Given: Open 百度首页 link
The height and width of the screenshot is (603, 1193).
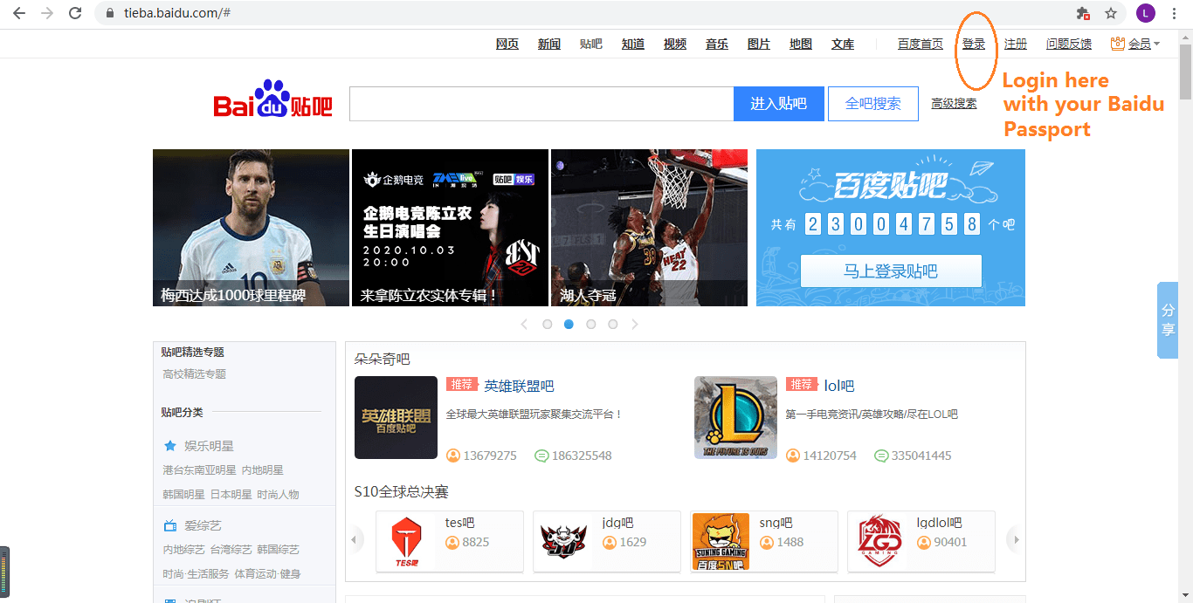Looking at the screenshot, I should click(921, 44).
